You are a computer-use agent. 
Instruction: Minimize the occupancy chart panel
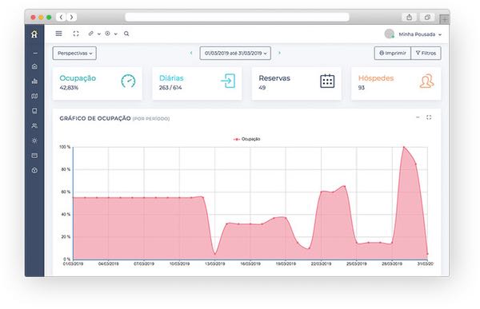(418, 117)
